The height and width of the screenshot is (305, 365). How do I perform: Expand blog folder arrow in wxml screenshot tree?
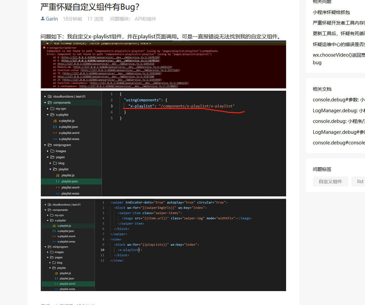(x=50, y=263)
